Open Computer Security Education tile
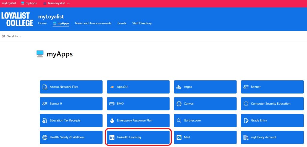Screen dimensions: 307x147 tap(272, 104)
